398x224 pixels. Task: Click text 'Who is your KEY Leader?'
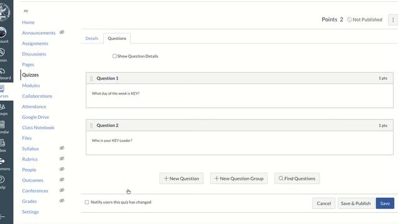(x=112, y=141)
